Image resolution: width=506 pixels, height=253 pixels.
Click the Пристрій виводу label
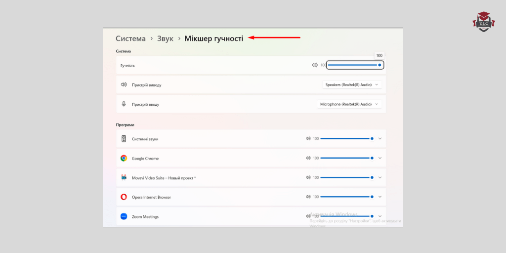(x=146, y=85)
